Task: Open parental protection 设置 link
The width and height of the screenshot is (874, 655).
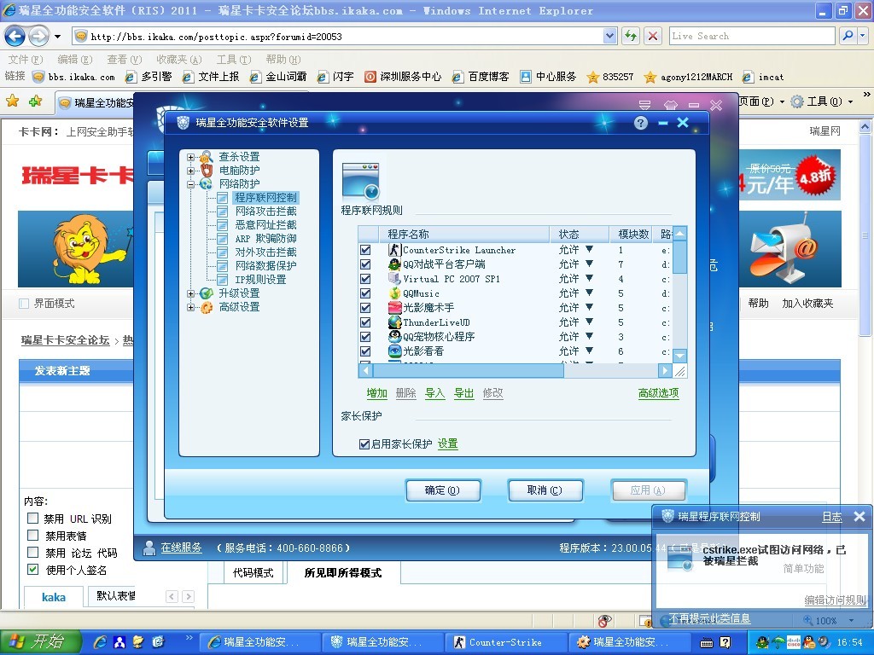Action: (x=447, y=443)
